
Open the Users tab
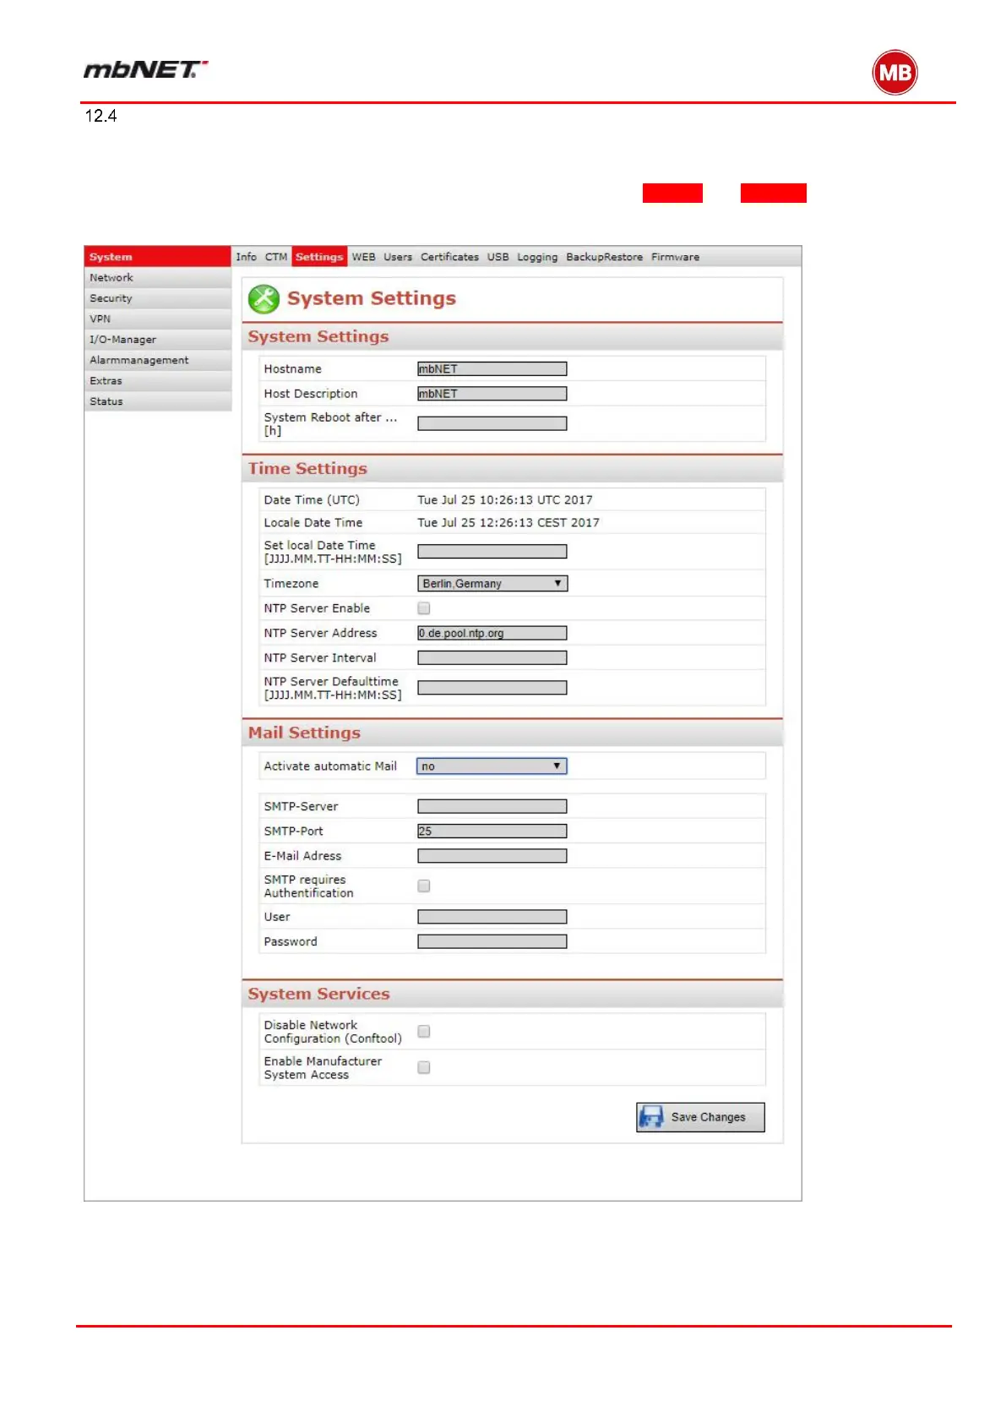398,257
